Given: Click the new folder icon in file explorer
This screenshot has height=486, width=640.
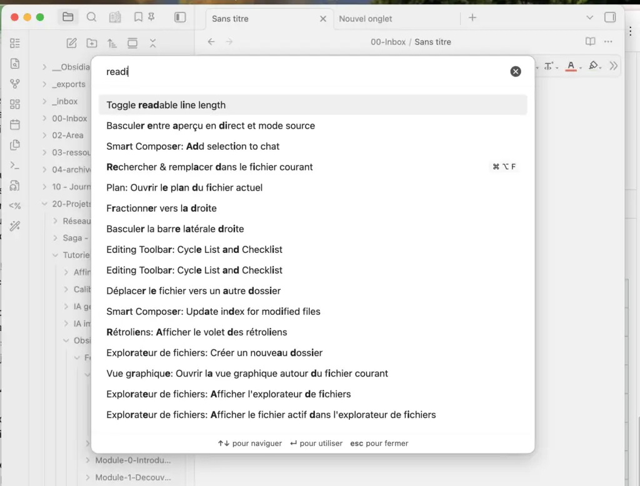Looking at the screenshot, I should pyautogui.click(x=92, y=43).
